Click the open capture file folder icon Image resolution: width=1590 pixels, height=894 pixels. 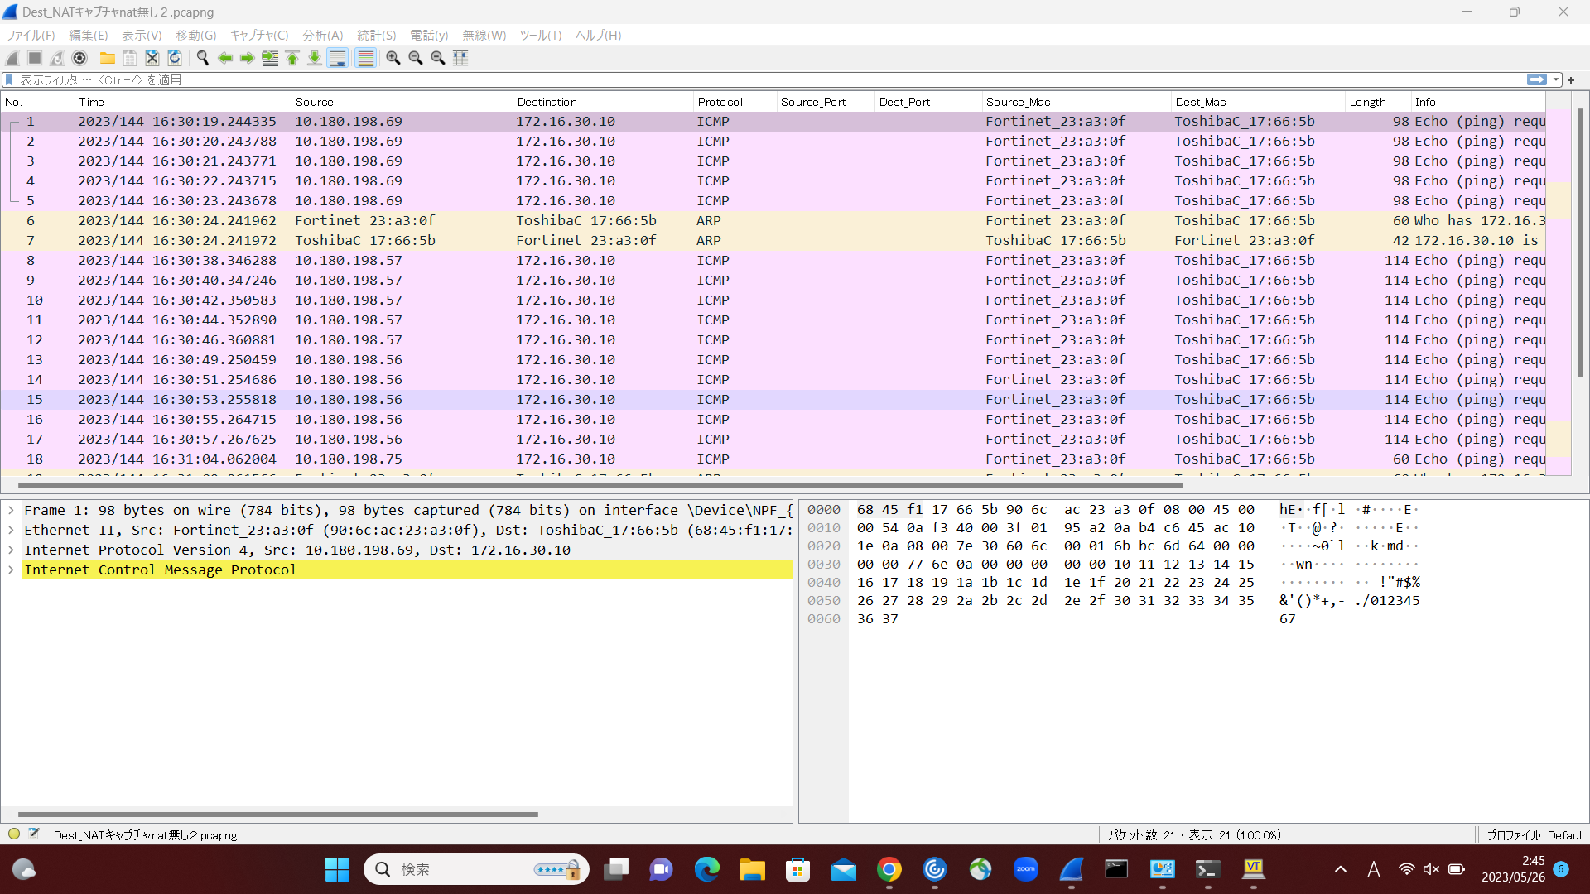point(108,58)
